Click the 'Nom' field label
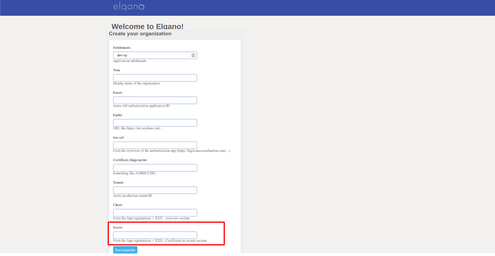Screen dimensions: 495x256 point(117,70)
